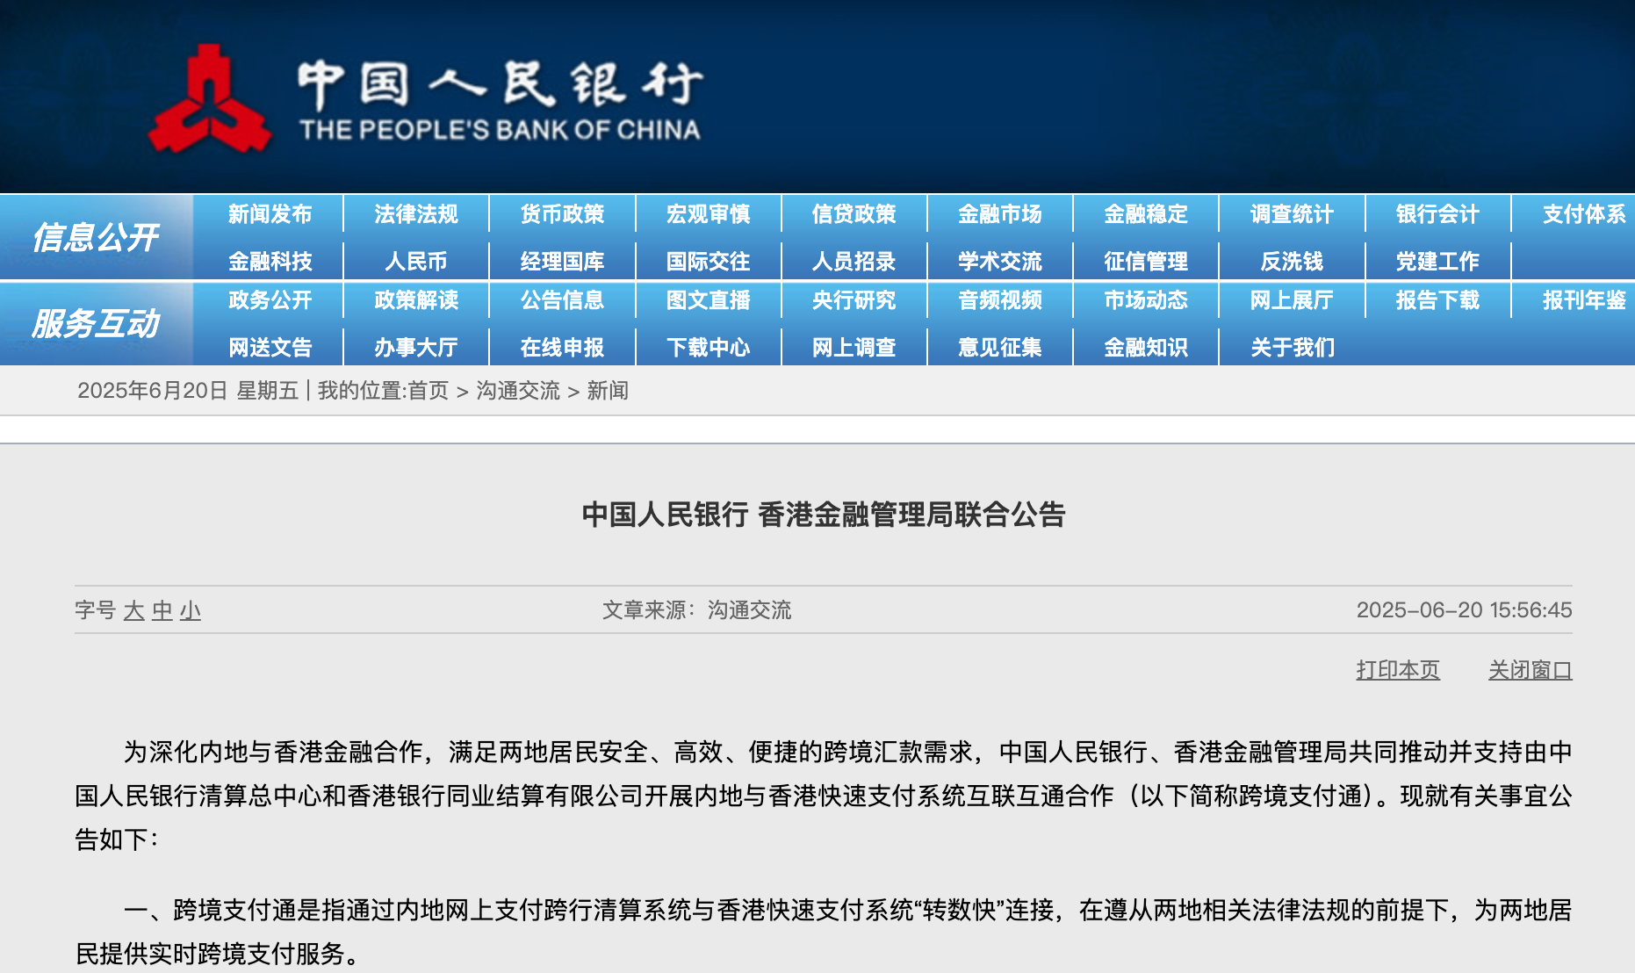Go to 党建工作 page
This screenshot has width=1635, height=973.
(x=1437, y=262)
